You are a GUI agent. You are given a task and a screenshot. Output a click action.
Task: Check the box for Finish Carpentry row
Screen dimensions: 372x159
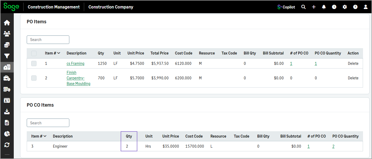[x=34, y=78]
